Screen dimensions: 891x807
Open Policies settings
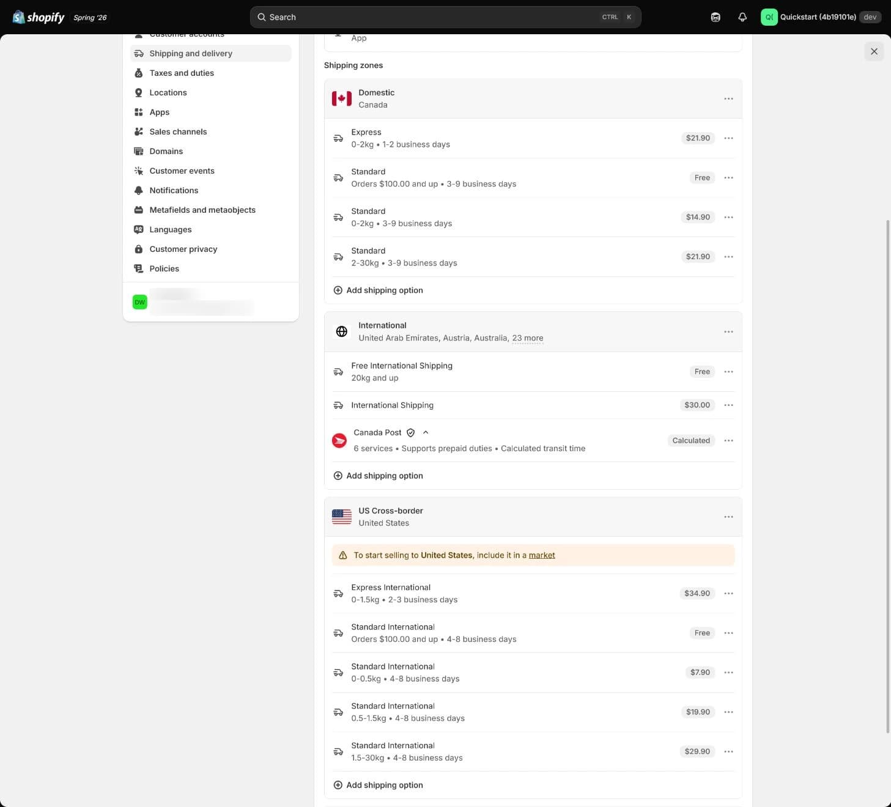(x=210, y=268)
